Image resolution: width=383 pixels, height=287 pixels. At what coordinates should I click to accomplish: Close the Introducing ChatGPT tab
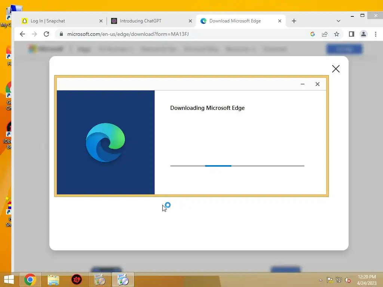[x=190, y=21]
